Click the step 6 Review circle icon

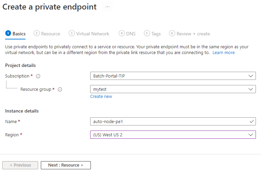pos(172,33)
